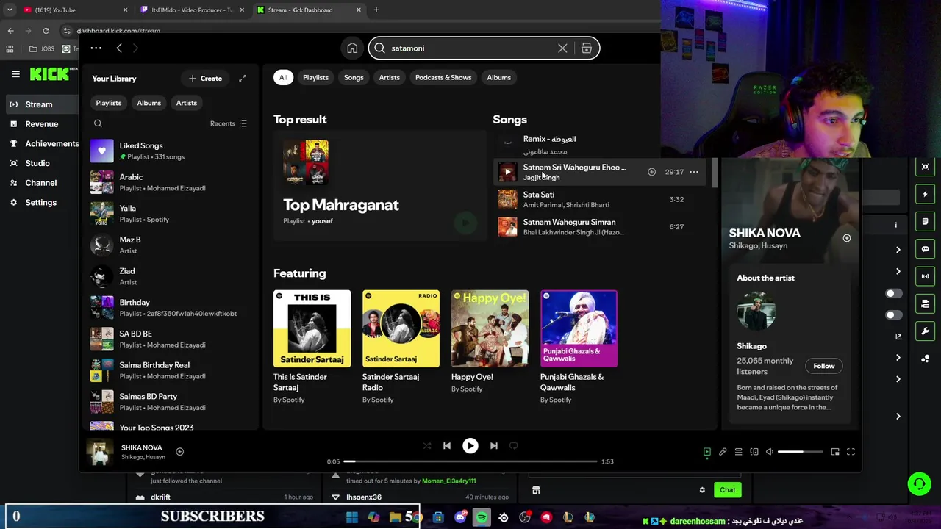Toggle the upper Kick dashboard switch
This screenshot has width=941, height=529.
click(893, 294)
